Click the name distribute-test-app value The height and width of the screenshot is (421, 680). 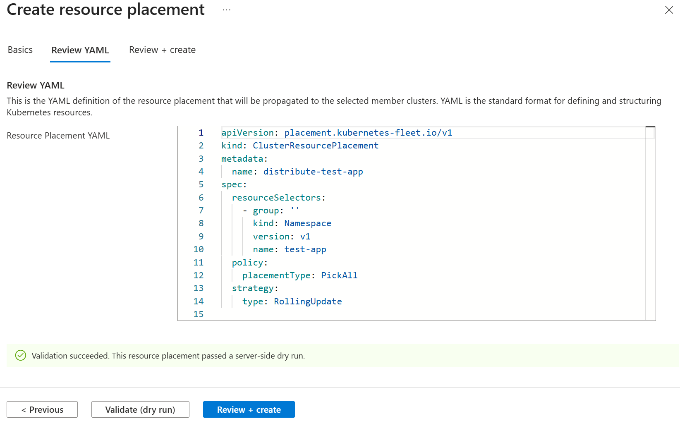tap(313, 172)
